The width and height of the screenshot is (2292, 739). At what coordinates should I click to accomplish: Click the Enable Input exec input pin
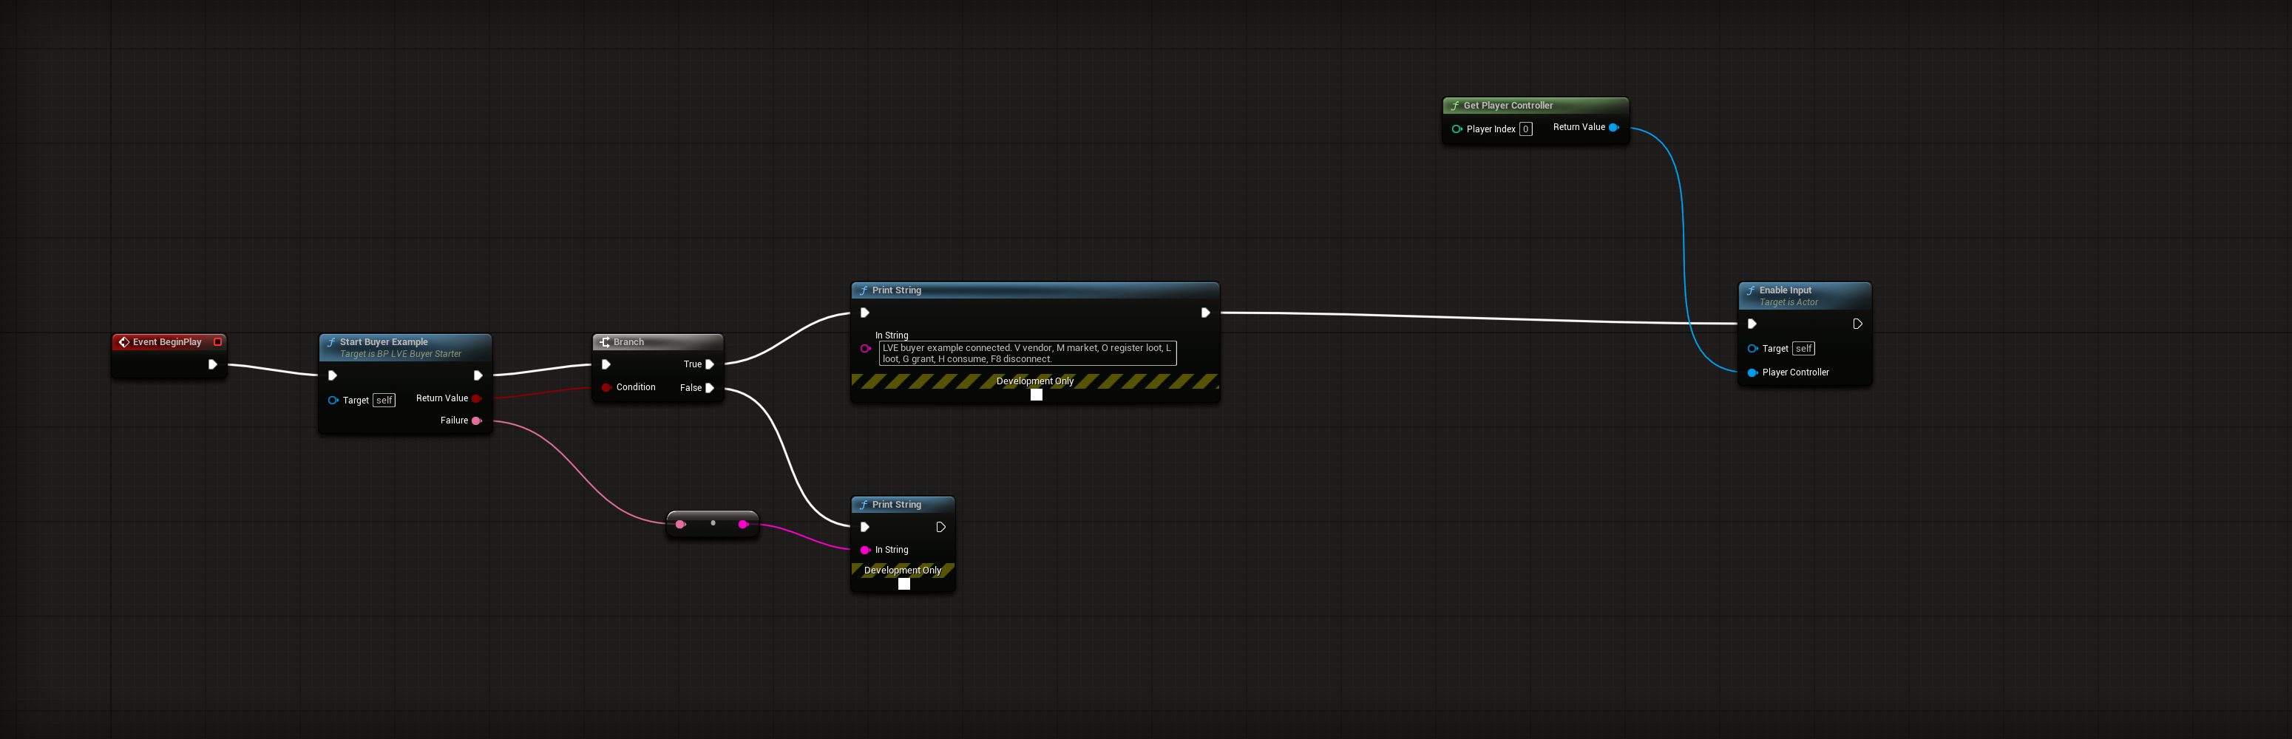coord(1753,324)
